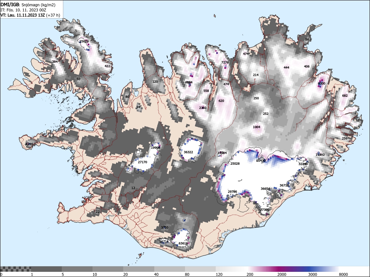Click the legend tick label 20
The height and width of the screenshot is (277, 370).
pos(125,274)
